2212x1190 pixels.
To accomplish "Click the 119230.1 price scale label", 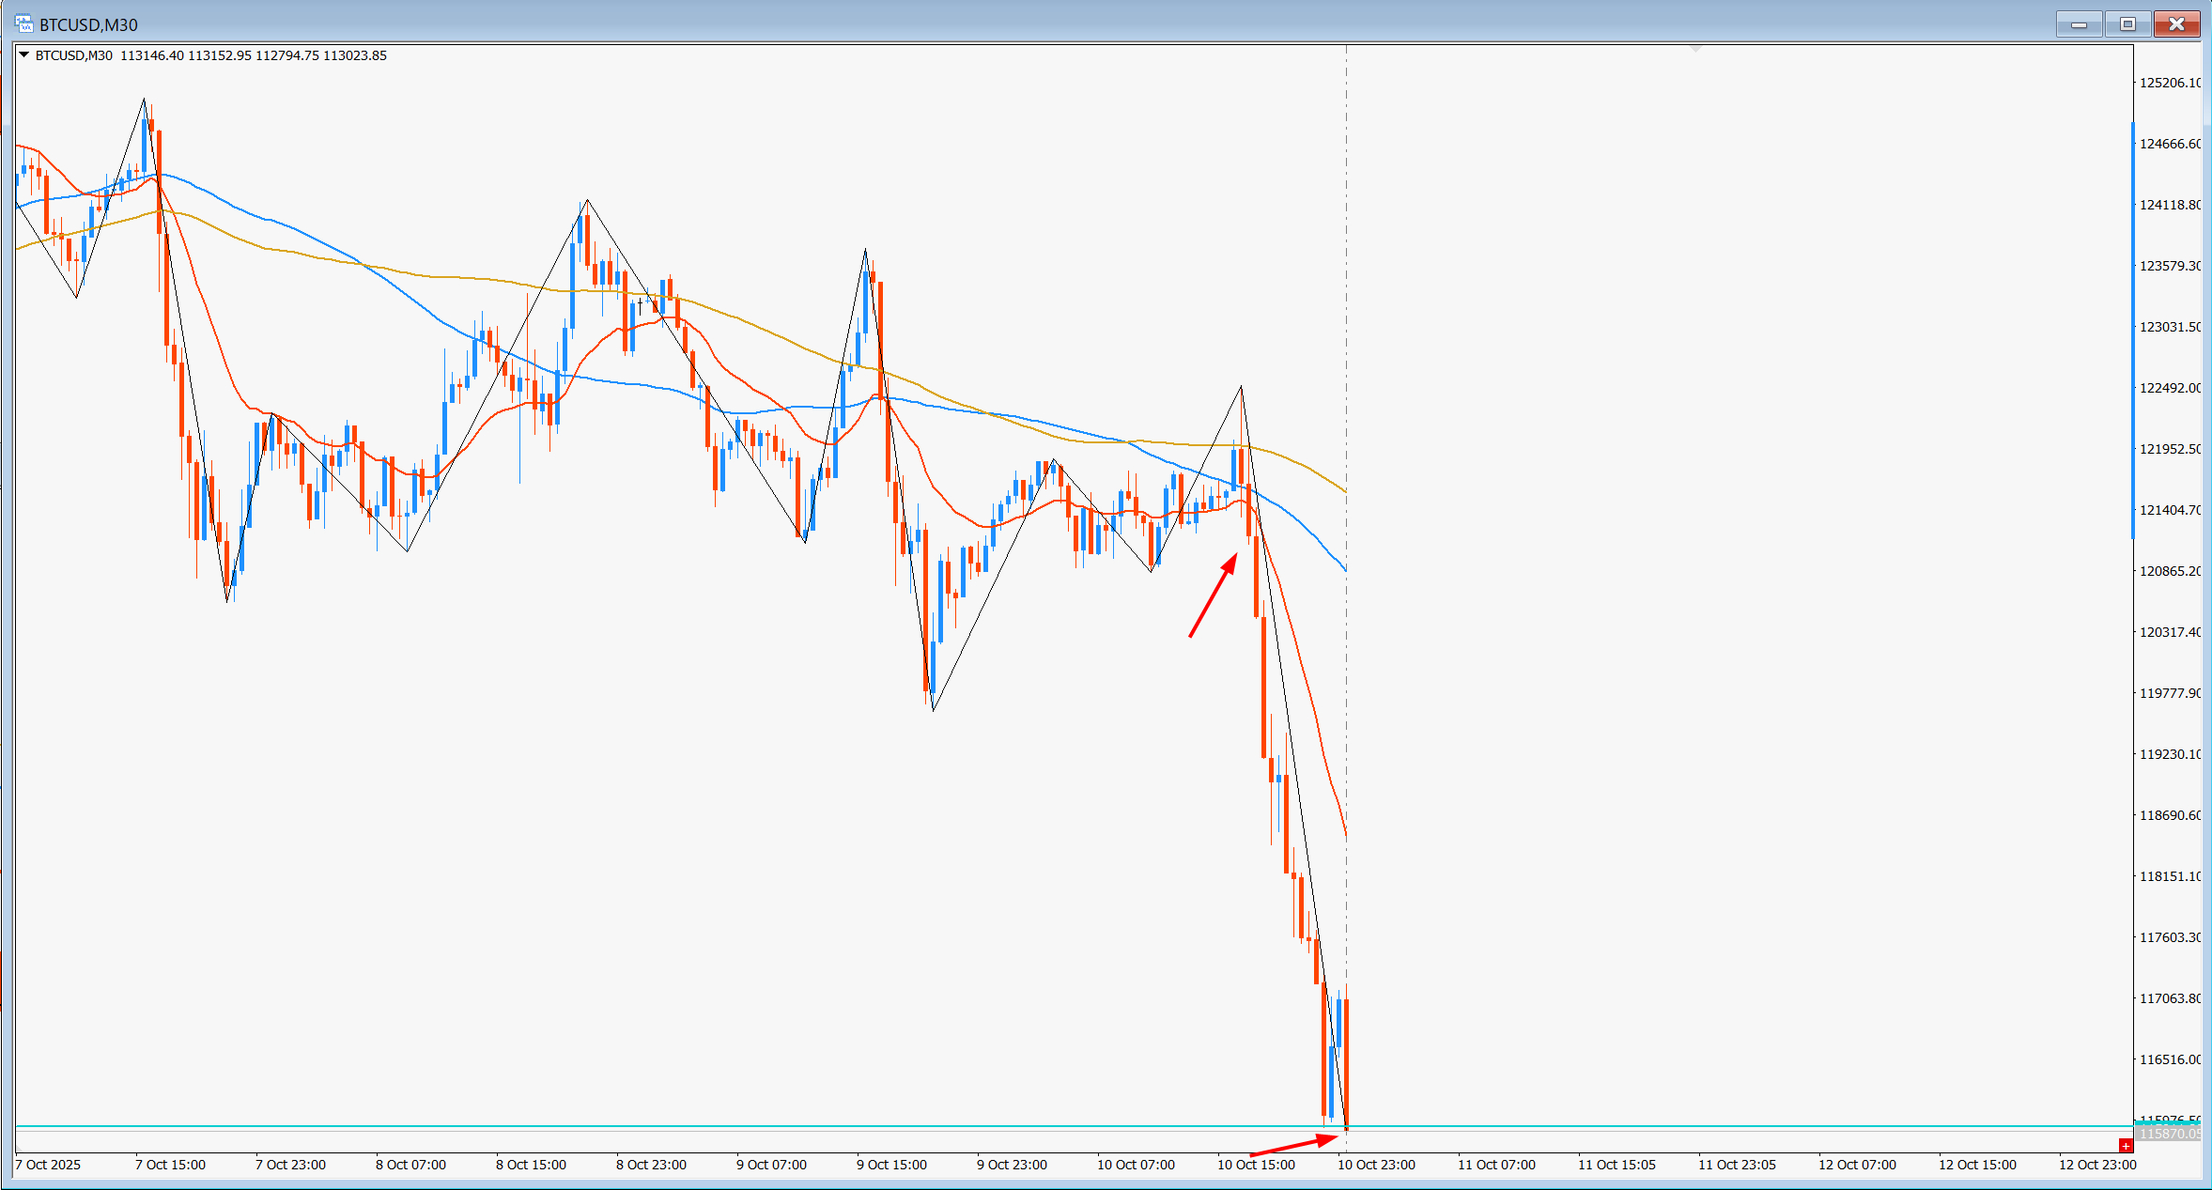I will point(2170,754).
